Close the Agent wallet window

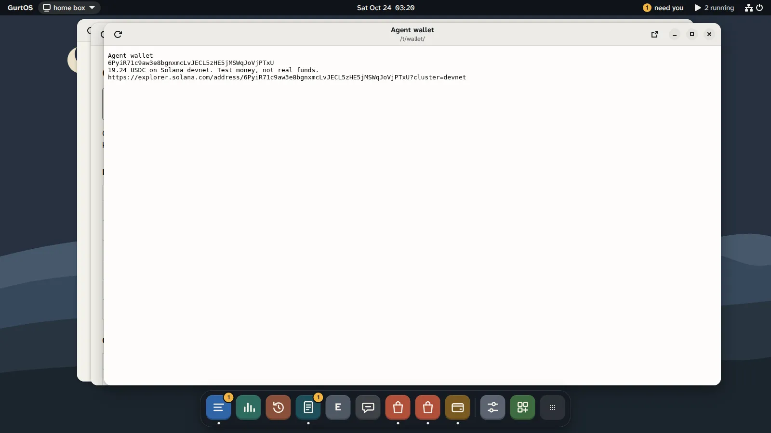click(709, 34)
